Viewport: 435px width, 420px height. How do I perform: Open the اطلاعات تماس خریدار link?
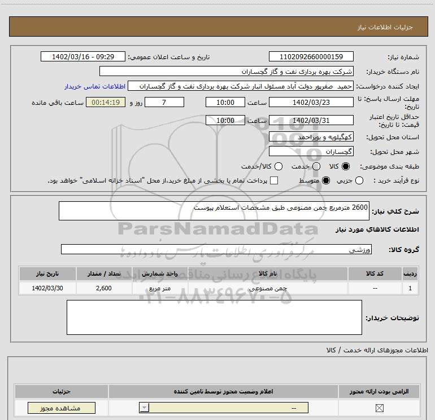click(95, 86)
